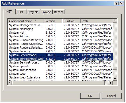The width and height of the screenshot is (126, 103).
Task: Select the System.Security component
Action: point(61,51)
